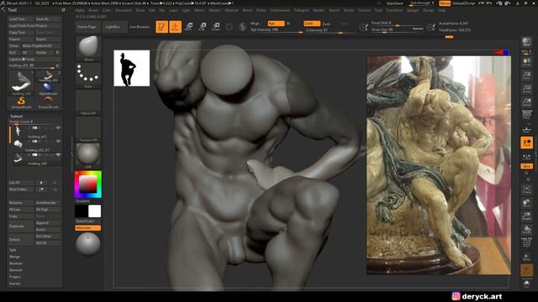Select the SimpleBrush tool thumbnail
538x302 pixels.
point(21,102)
